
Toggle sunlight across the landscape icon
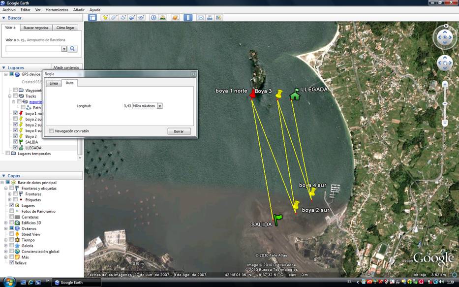coord(162,18)
